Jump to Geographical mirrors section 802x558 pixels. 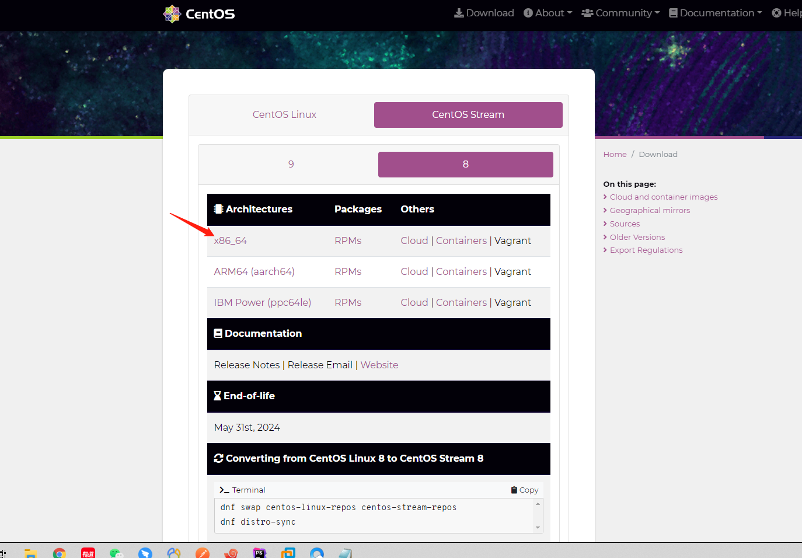(650, 210)
